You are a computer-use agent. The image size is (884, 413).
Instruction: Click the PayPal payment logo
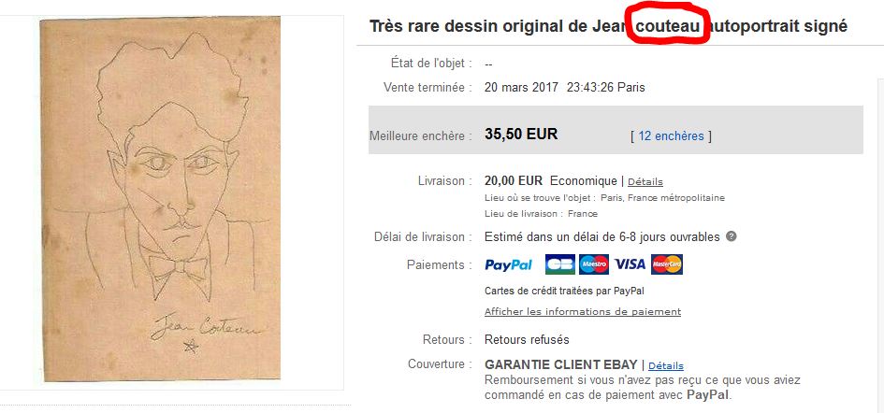pos(508,264)
